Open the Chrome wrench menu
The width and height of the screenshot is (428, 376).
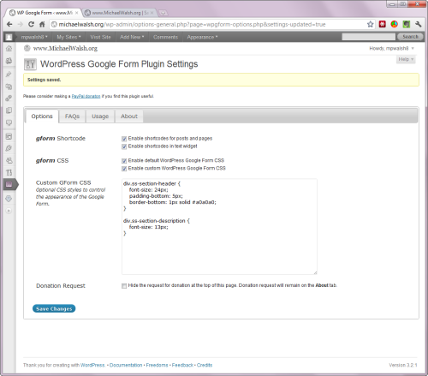(x=419, y=24)
